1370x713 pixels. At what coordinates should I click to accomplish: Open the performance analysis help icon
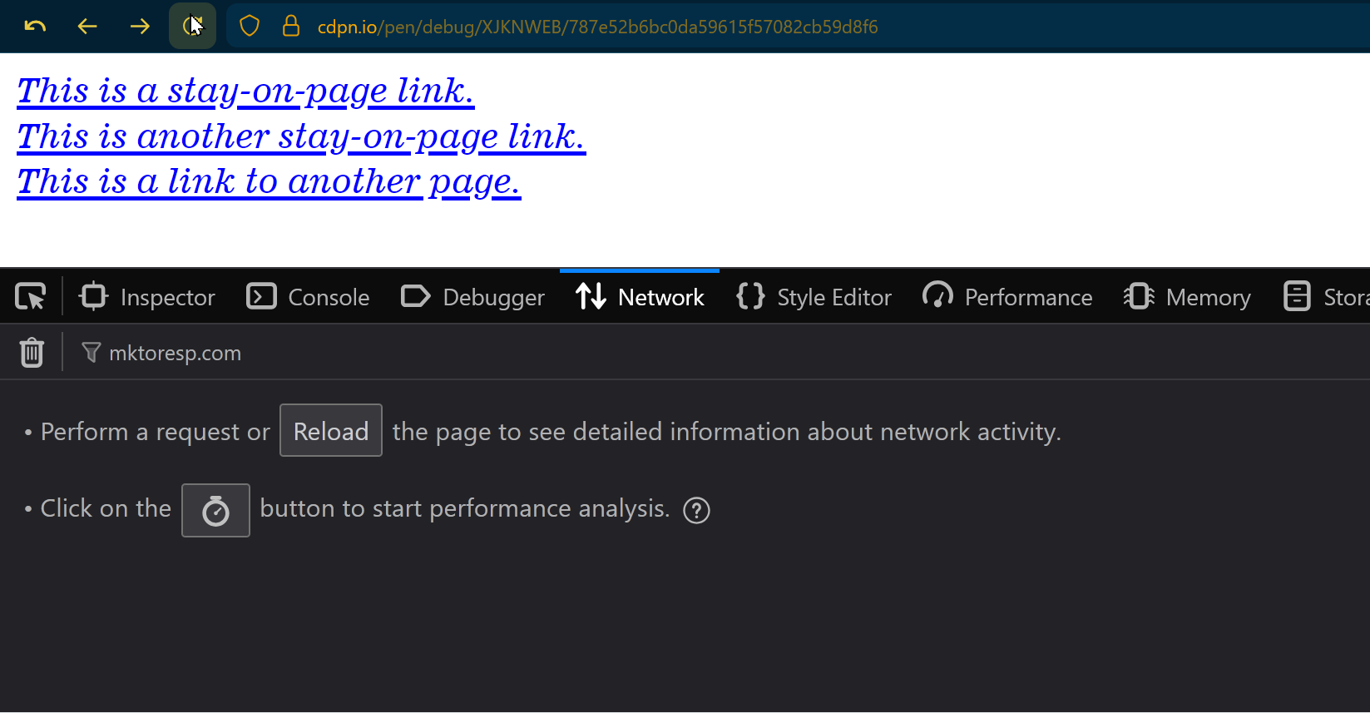tap(696, 510)
